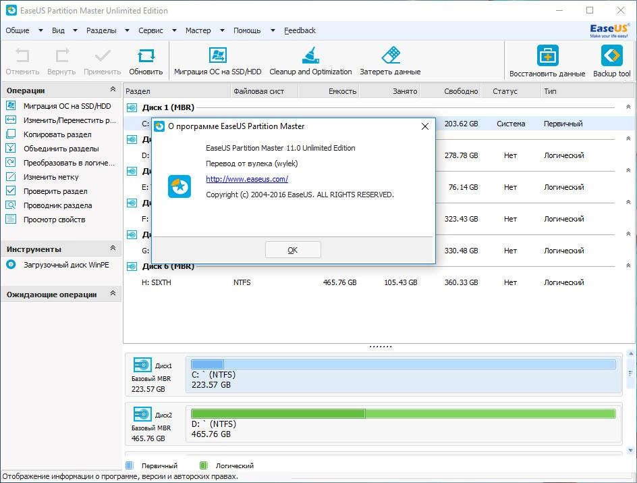
Task: Open the Backup tool icon
Action: (x=611, y=55)
